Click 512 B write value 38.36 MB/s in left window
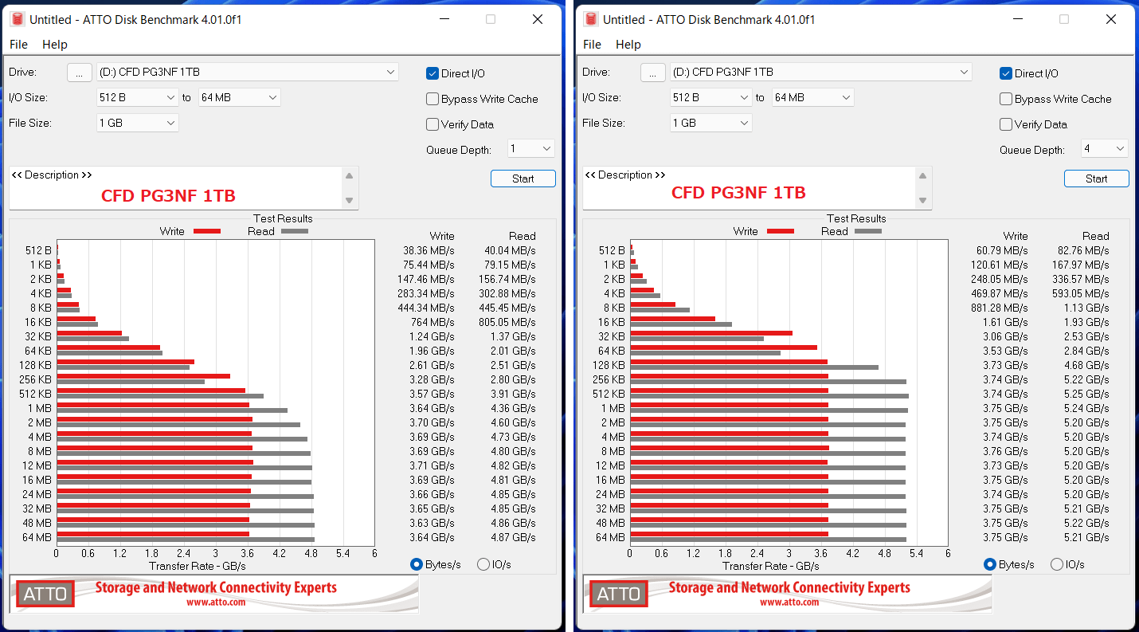 429,250
